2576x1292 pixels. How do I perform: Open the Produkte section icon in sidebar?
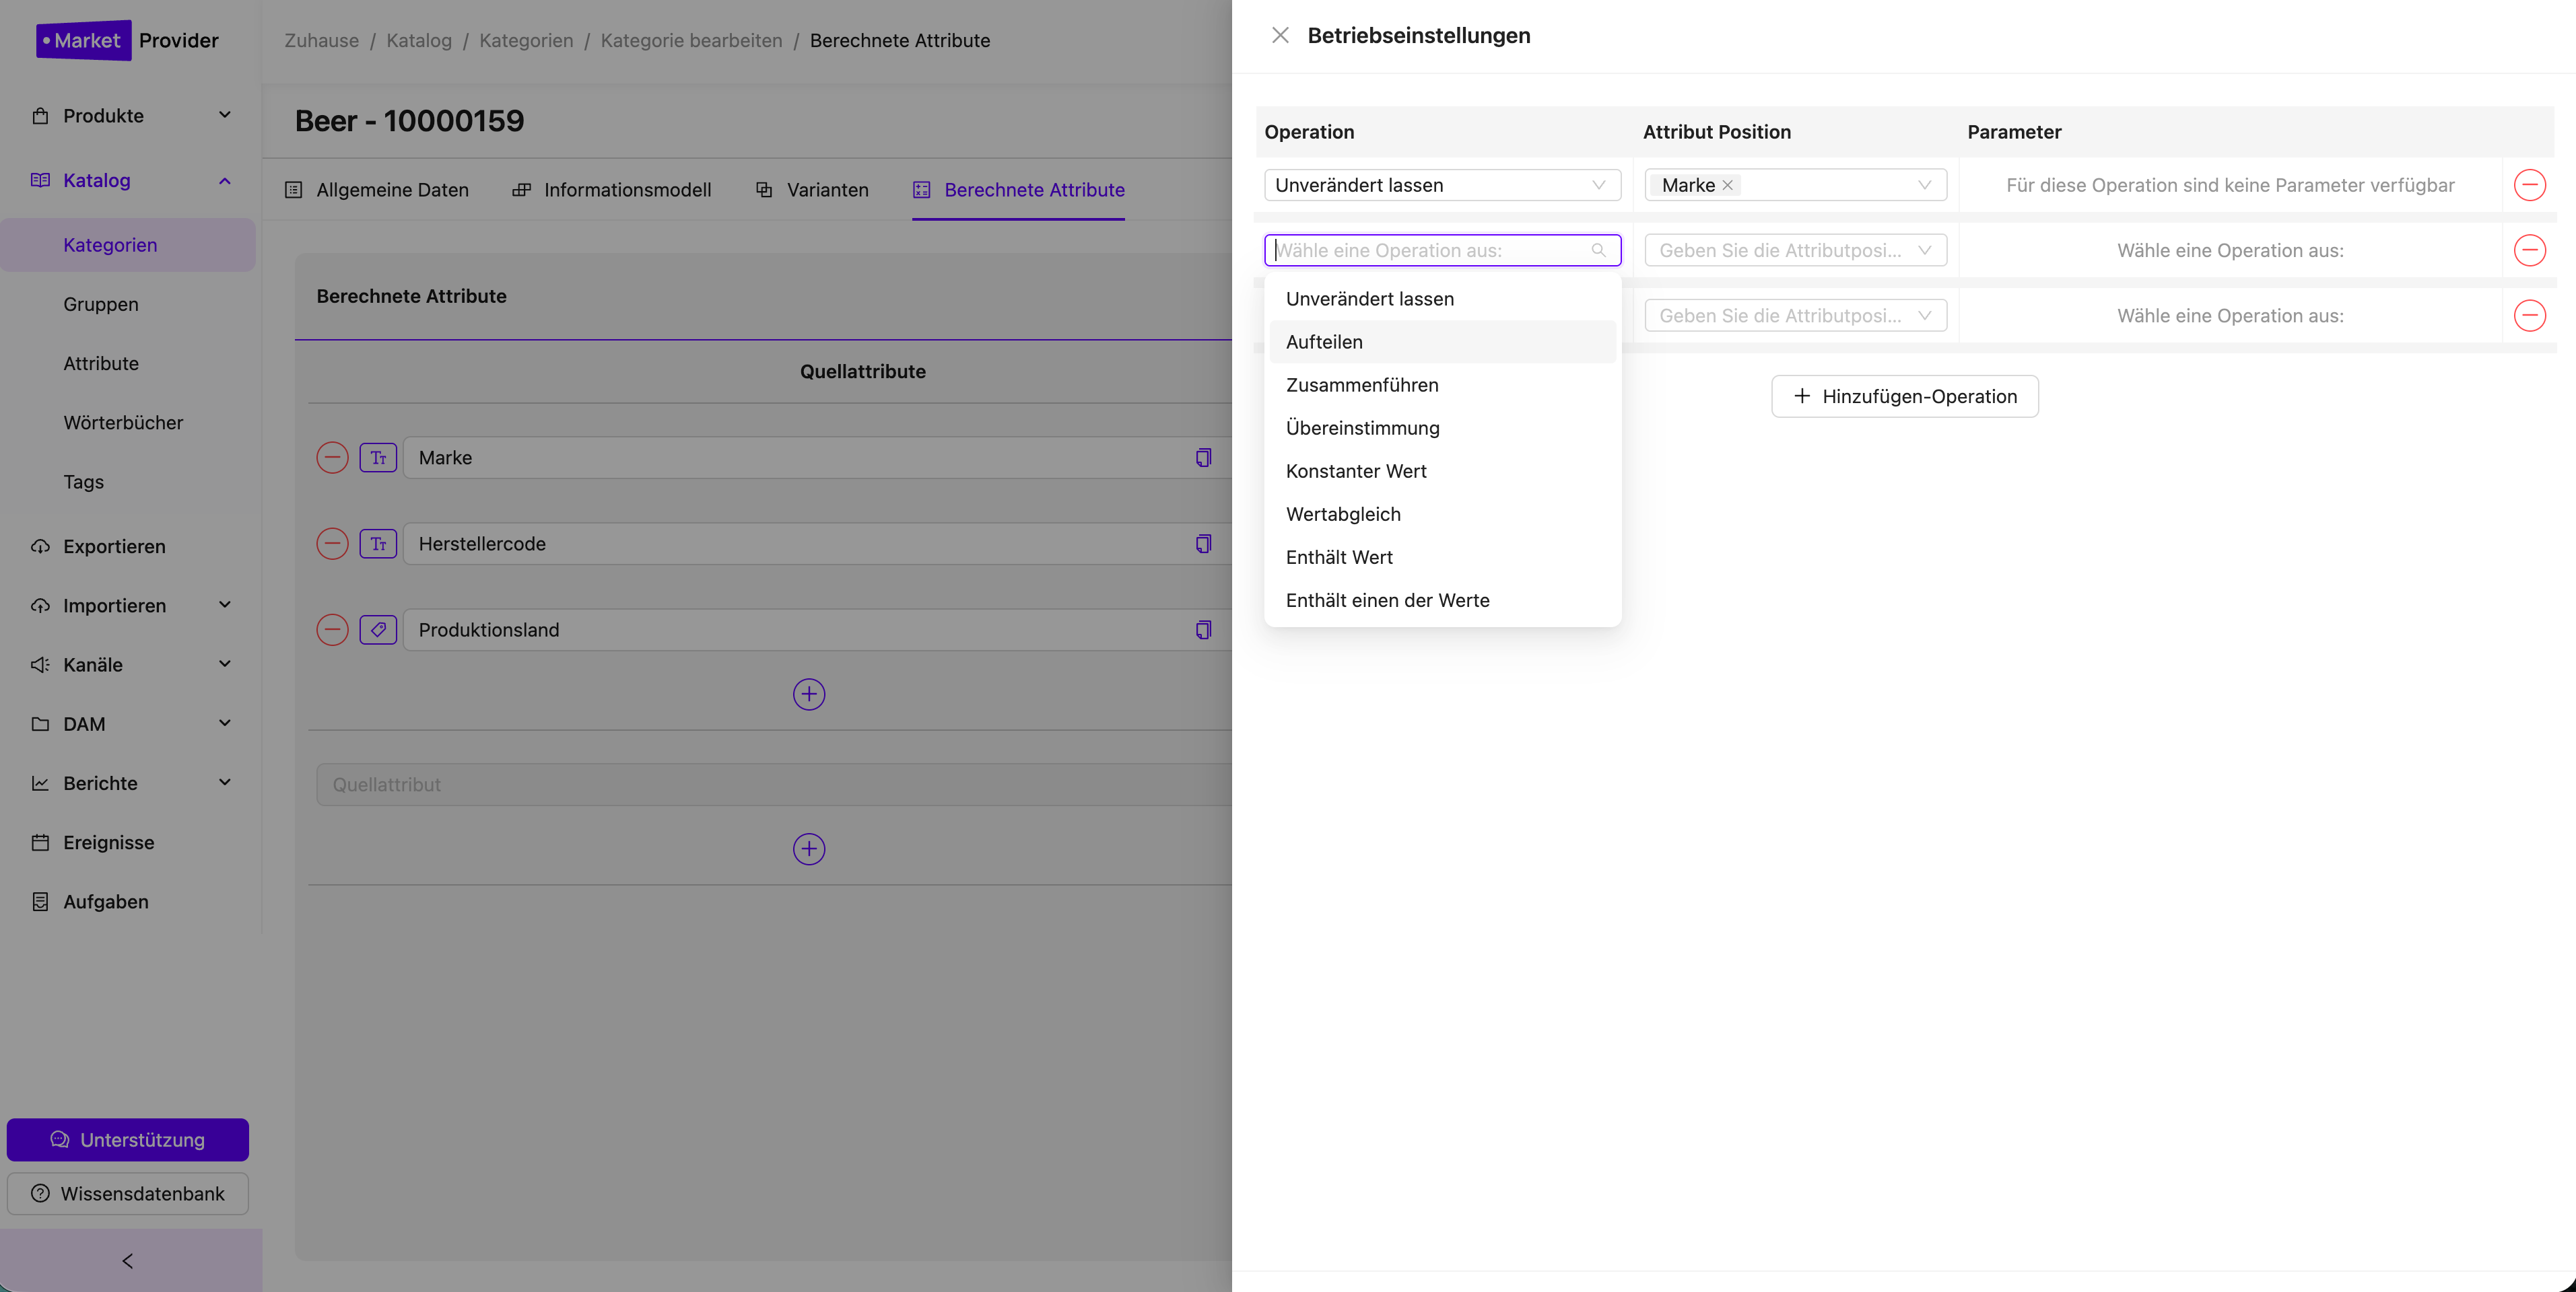pos(40,115)
